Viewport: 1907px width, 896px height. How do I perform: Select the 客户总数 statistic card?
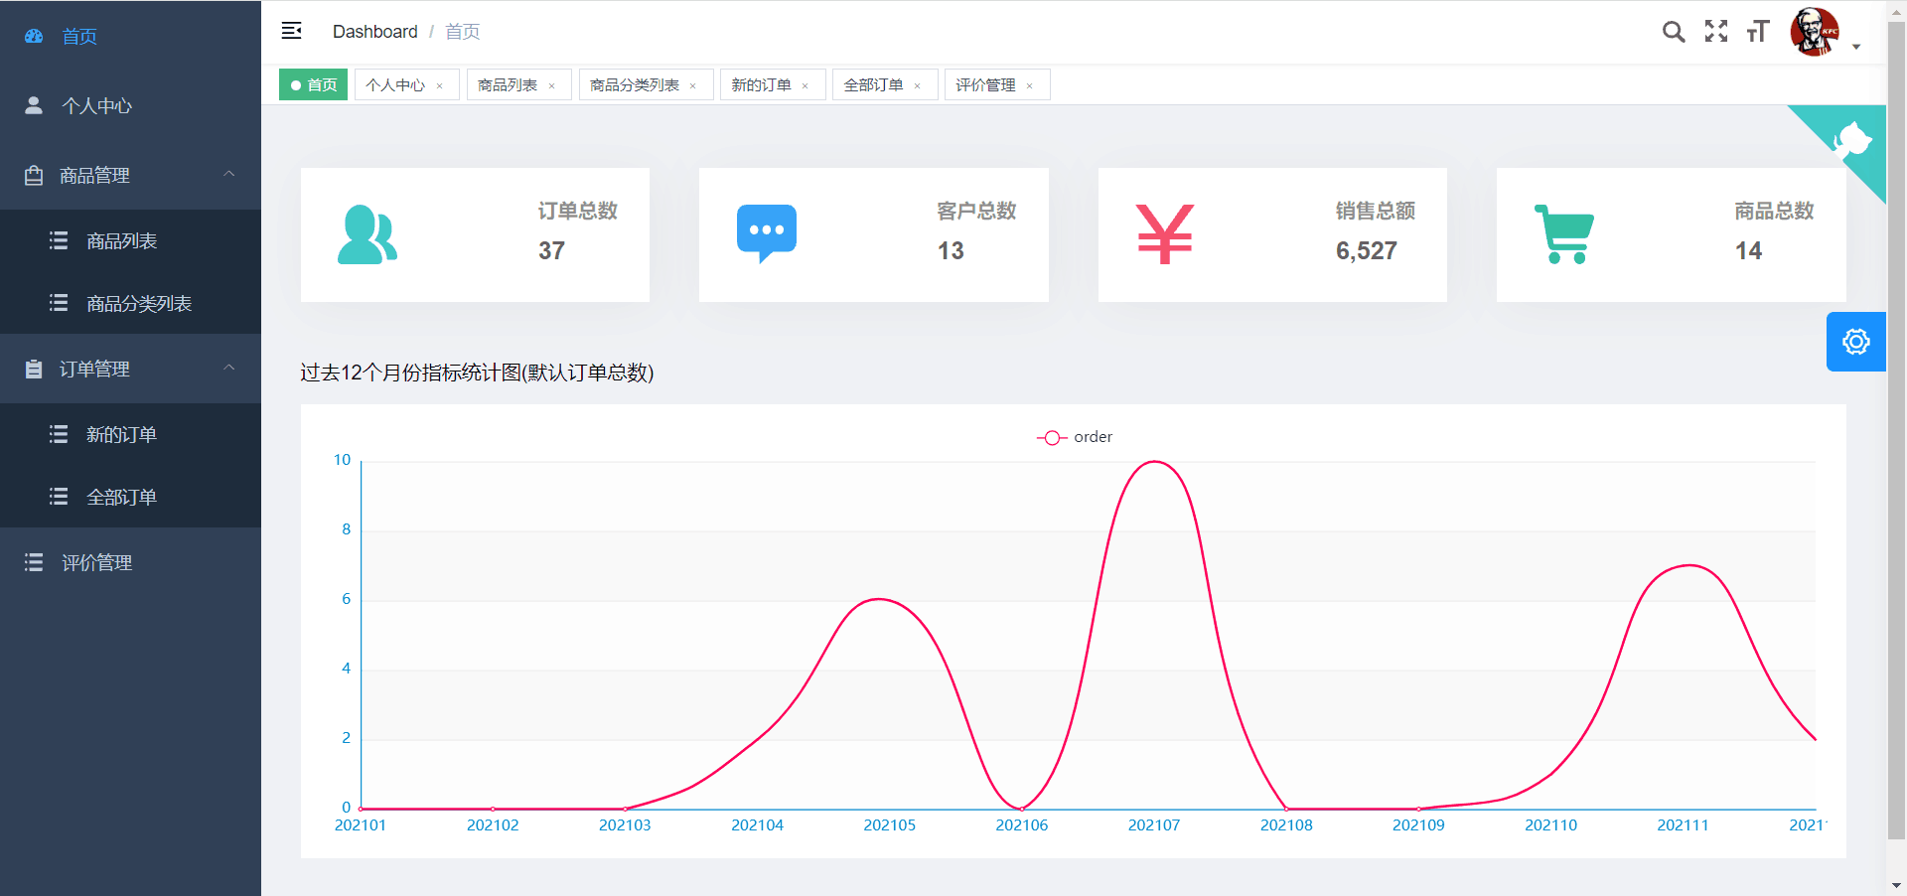pyautogui.click(x=874, y=234)
